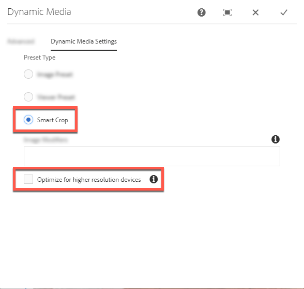Open the blurred tab left of Dynamic Media Settings
Screen dimensions: 304x289
click(x=21, y=41)
